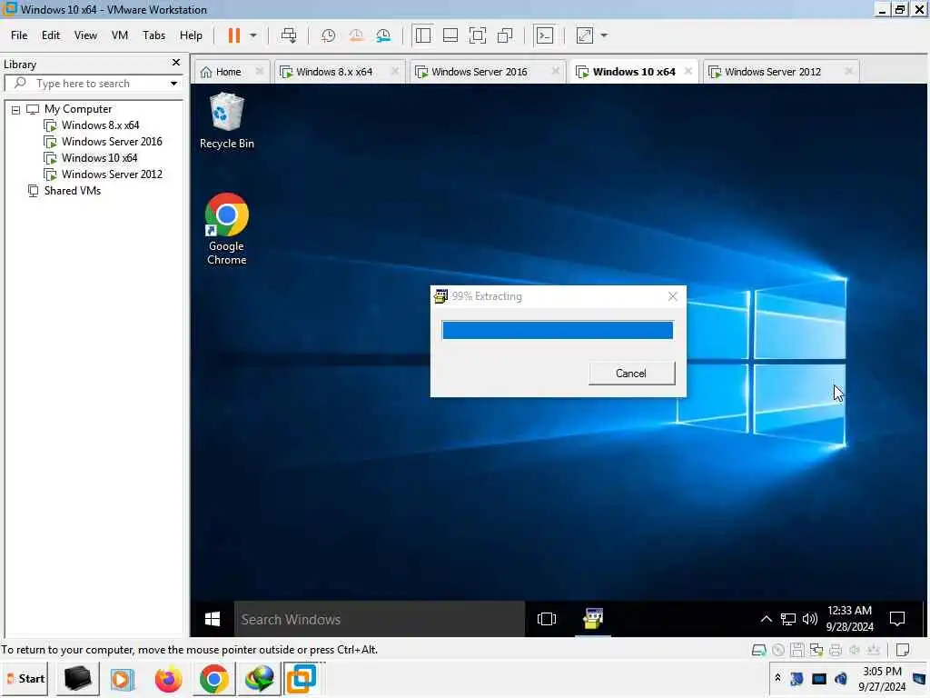Select Windows 10 x64 in library tree
The image size is (930, 698).
(99, 158)
